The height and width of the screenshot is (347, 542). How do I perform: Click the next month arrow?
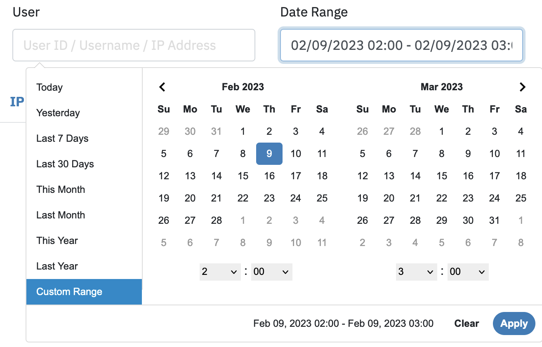[522, 87]
